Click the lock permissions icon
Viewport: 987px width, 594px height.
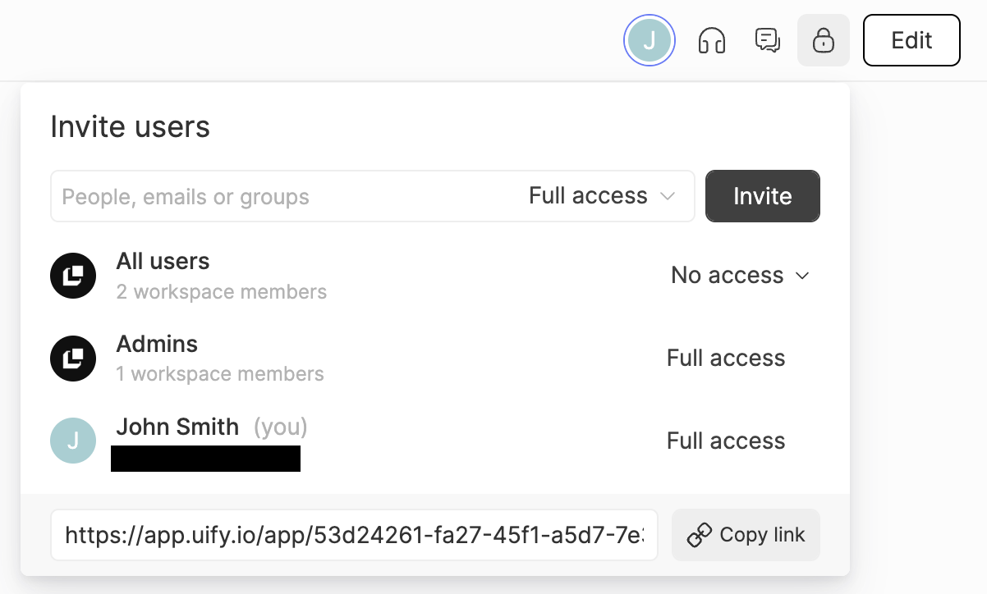[x=823, y=40]
